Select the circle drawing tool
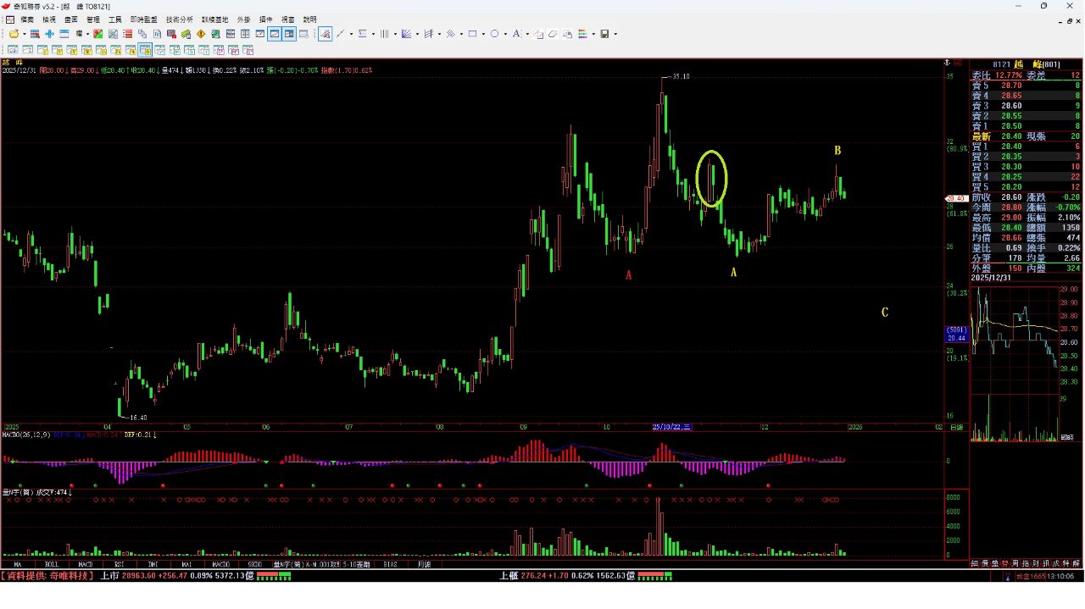This screenshot has height=609, width=1085. pos(494,34)
